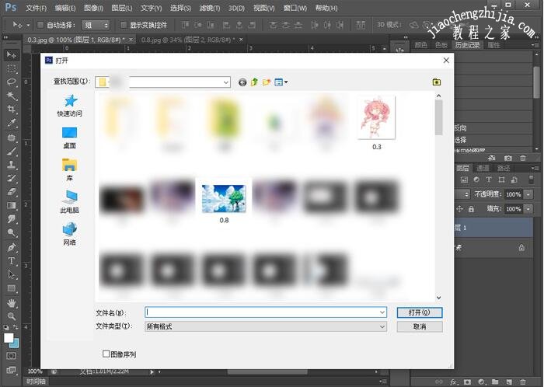Expand the look-in folder dropdown

coord(225,82)
